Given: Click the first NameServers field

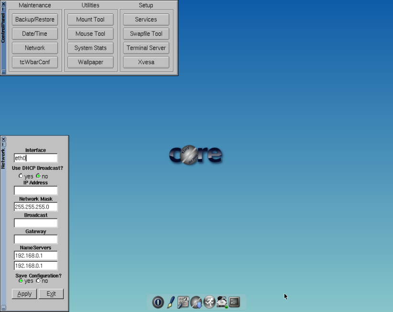Looking at the screenshot, I should [x=35, y=256].
